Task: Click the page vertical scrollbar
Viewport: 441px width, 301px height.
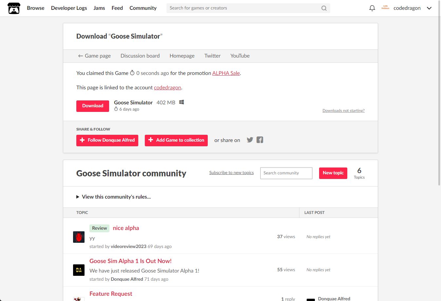Action: point(439,93)
